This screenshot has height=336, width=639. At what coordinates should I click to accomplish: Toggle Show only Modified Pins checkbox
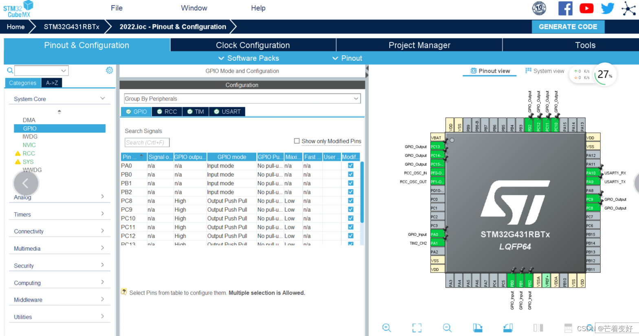coord(297,141)
